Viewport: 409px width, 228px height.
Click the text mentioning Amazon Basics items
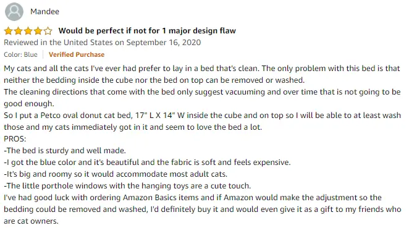[193, 198]
